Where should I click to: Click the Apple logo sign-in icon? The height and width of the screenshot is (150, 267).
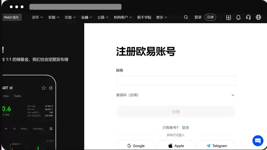tap(170, 146)
